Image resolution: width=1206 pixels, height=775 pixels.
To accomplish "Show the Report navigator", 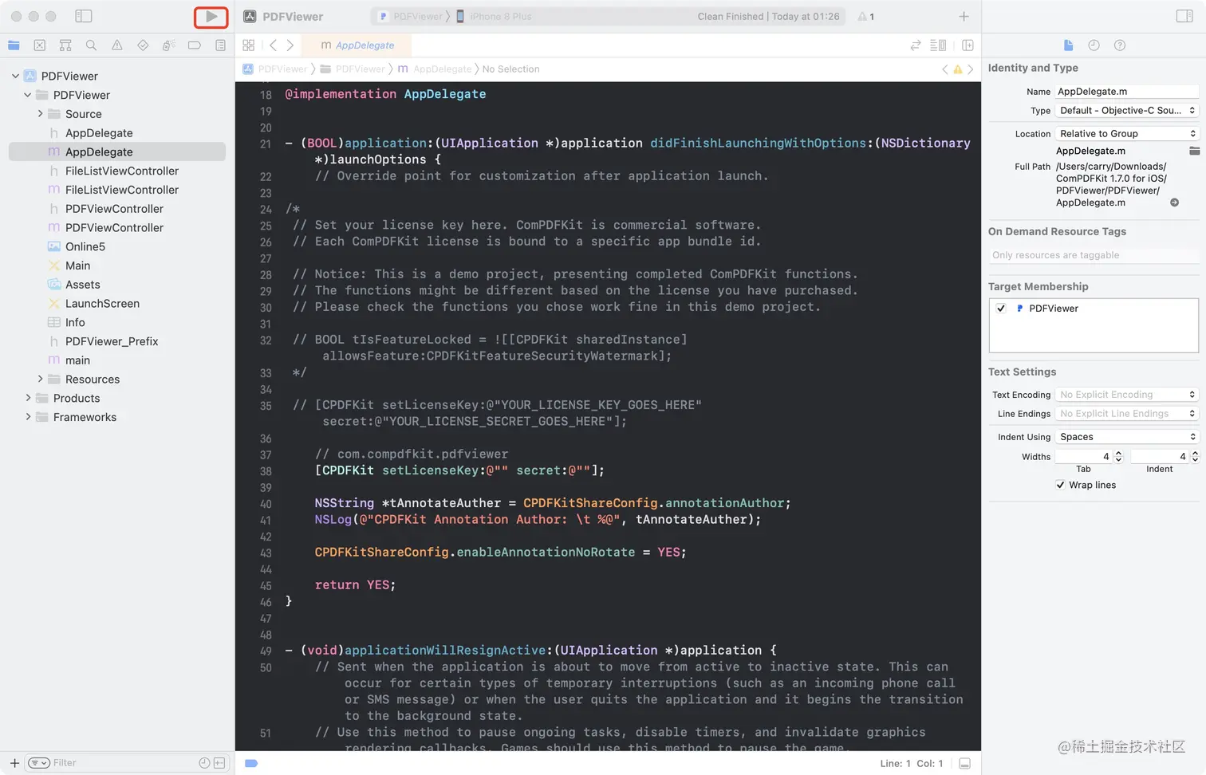I will pos(220,45).
